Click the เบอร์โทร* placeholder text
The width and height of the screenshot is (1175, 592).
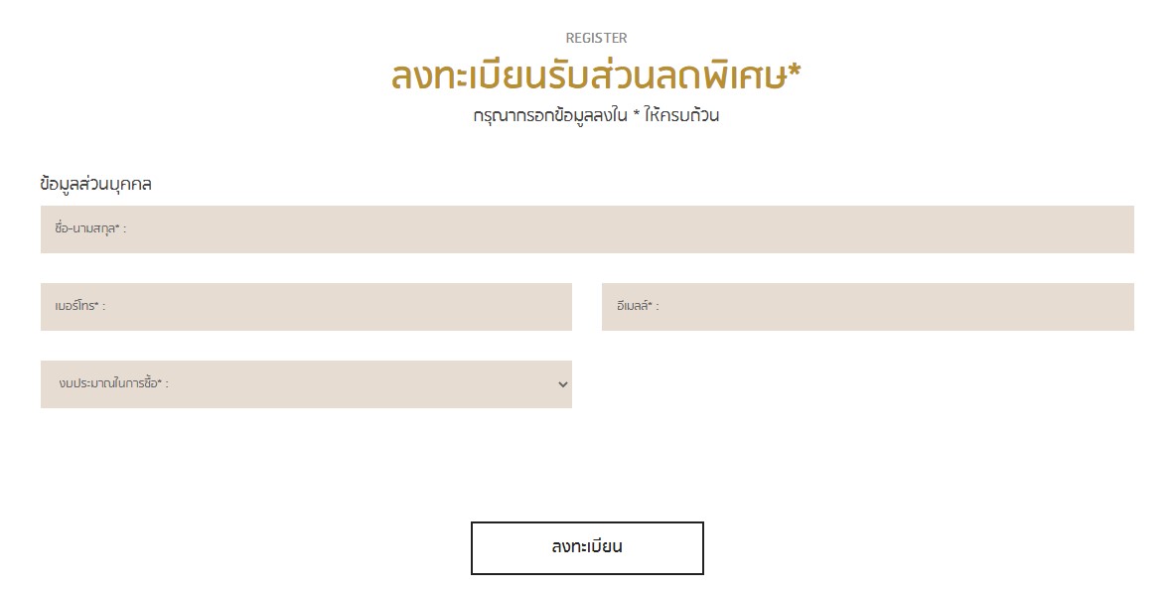79,306
